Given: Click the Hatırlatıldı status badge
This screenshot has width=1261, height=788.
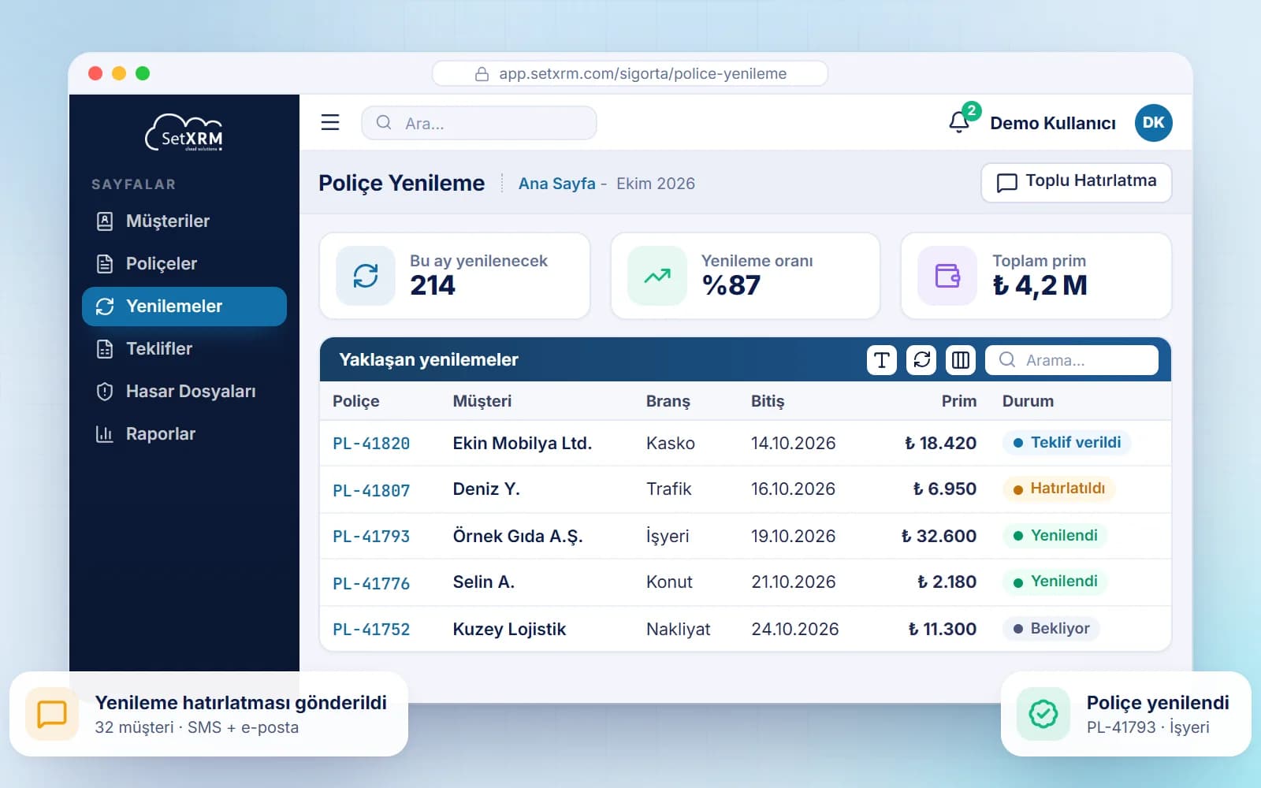Looking at the screenshot, I should pos(1059,489).
